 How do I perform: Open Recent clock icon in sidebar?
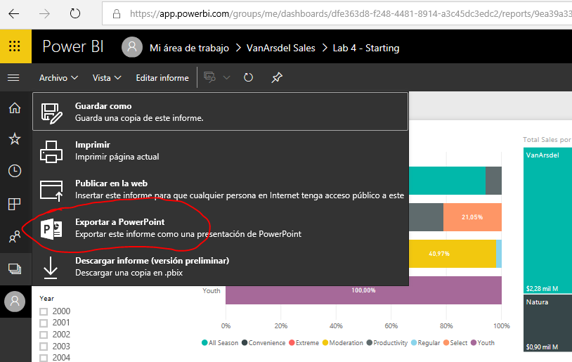pyautogui.click(x=15, y=171)
